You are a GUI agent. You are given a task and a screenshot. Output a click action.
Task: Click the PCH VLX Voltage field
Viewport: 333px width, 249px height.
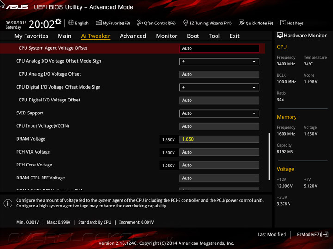tap(219, 152)
